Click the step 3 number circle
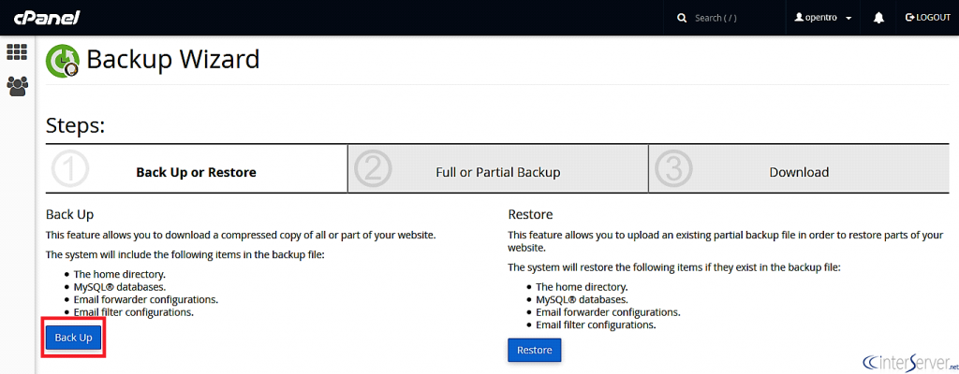The image size is (959, 374). (x=673, y=170)
